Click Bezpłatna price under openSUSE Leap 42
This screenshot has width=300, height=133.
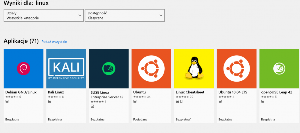click(268, 120)
